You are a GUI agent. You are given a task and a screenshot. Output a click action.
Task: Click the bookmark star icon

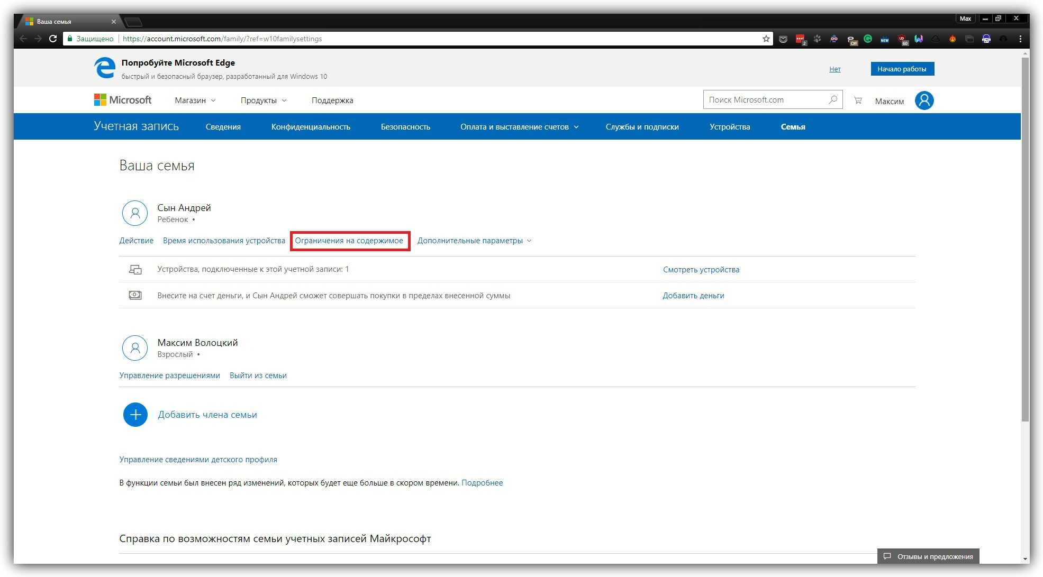(766, 39)
